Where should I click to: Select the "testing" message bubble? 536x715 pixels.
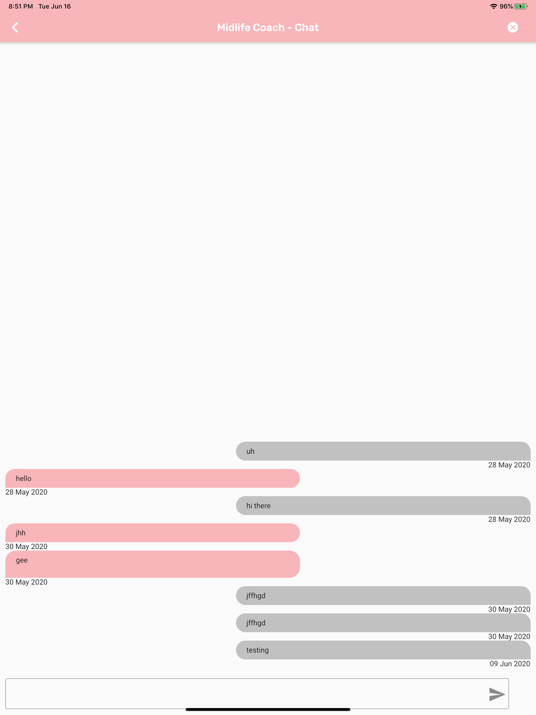tap(383, 650)
